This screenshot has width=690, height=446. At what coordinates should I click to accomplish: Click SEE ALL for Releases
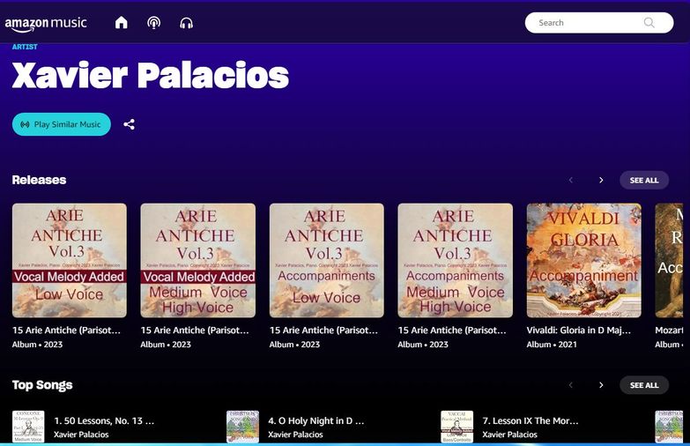[644, 180]
